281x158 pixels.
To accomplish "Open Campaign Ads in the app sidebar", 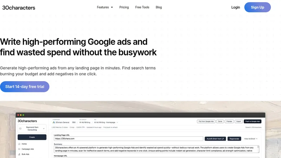I will pos(28,149).
